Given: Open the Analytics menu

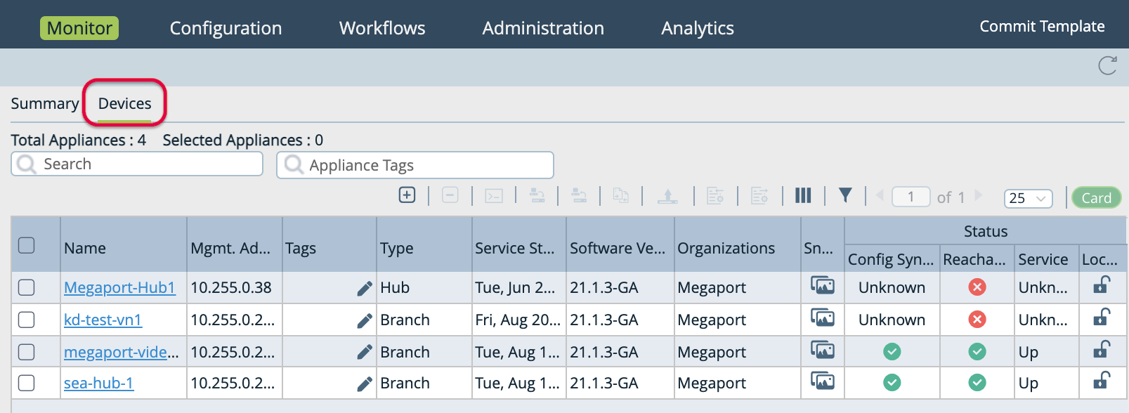Looking at the screenshot, I should (x=697, y=28).
